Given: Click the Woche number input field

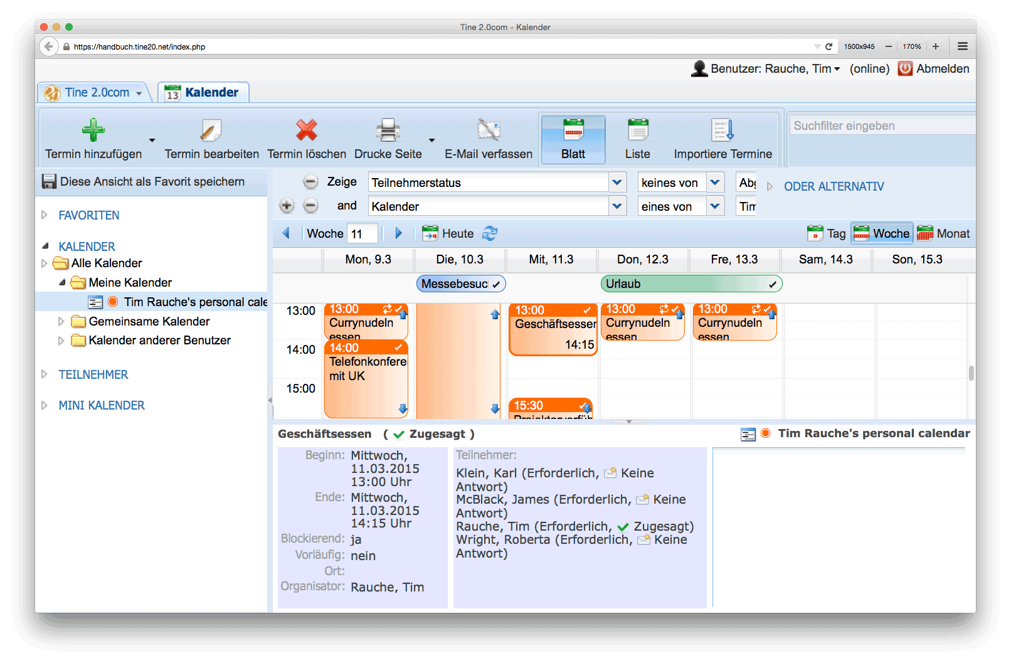Looking at the screenshot, I should pos(363,233).
